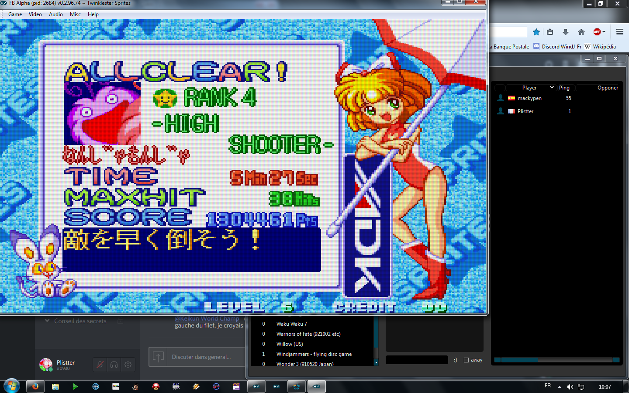The width and height of the screenshot is (629, 393).
Task: Open the Help menu in FB Alpha
Action: (x=93, y=14)
